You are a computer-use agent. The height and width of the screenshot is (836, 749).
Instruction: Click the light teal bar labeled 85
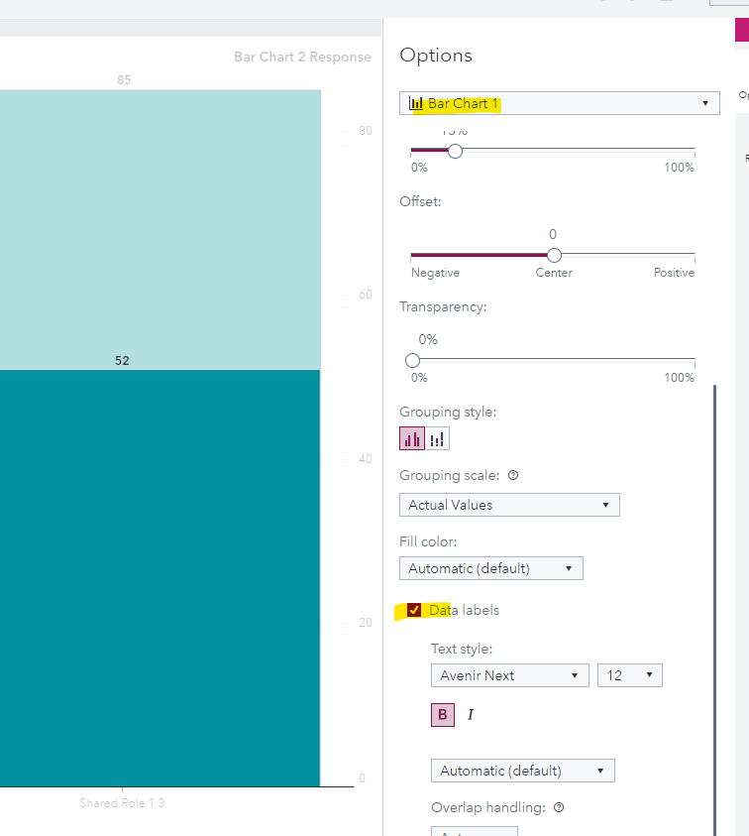[159, 228]
